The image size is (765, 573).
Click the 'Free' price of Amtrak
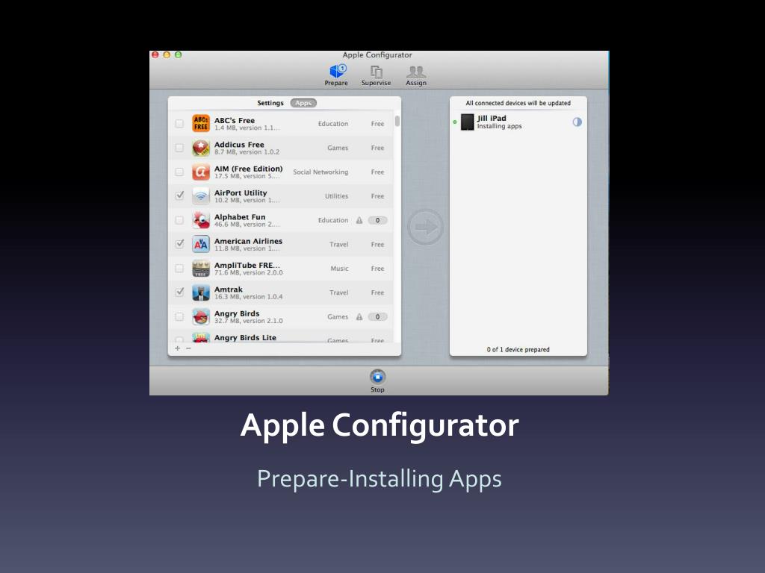tap(377, 292)
